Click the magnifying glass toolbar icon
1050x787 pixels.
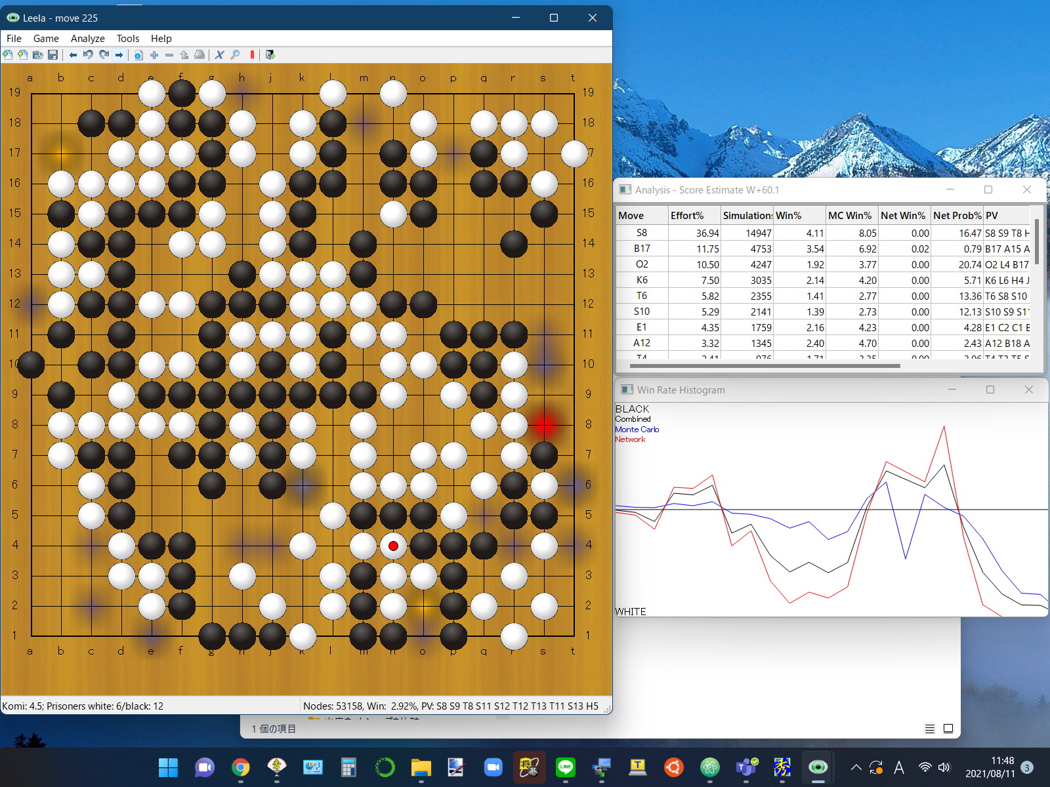[235, 55]
